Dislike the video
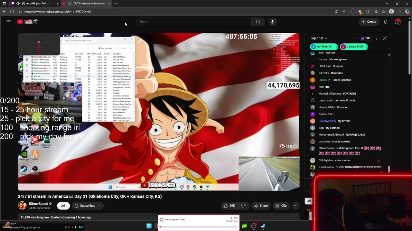 [x=243, y=206]
